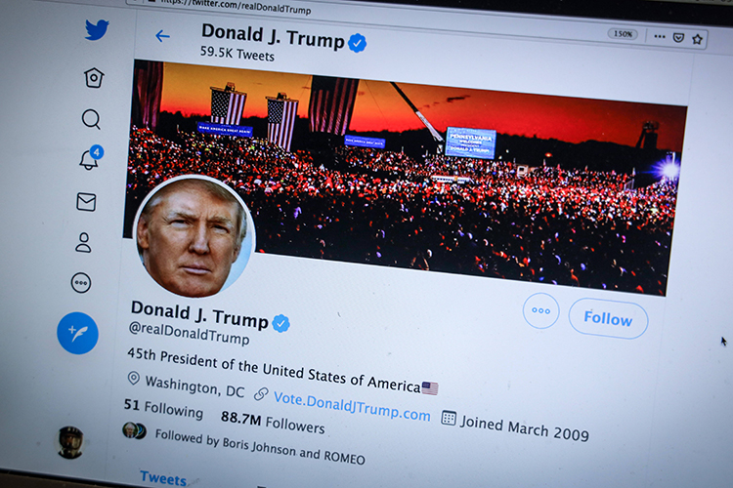The height and width of the screenshot is (488, 733).
Task: Open the account avatar at sidebar bottom
Action: coord(69,442)
